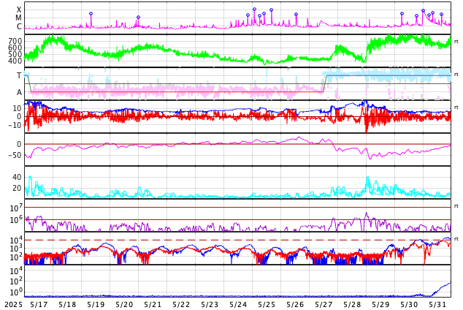Click the 400 tick on the green plot

[15, 61]
